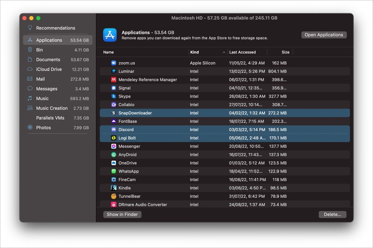Click the SnapDownloader app icon
Screen dimensions: 373x248
pos(114,113)
